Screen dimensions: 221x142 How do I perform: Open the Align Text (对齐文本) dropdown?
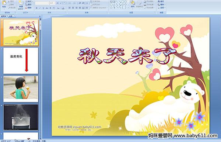96,4
